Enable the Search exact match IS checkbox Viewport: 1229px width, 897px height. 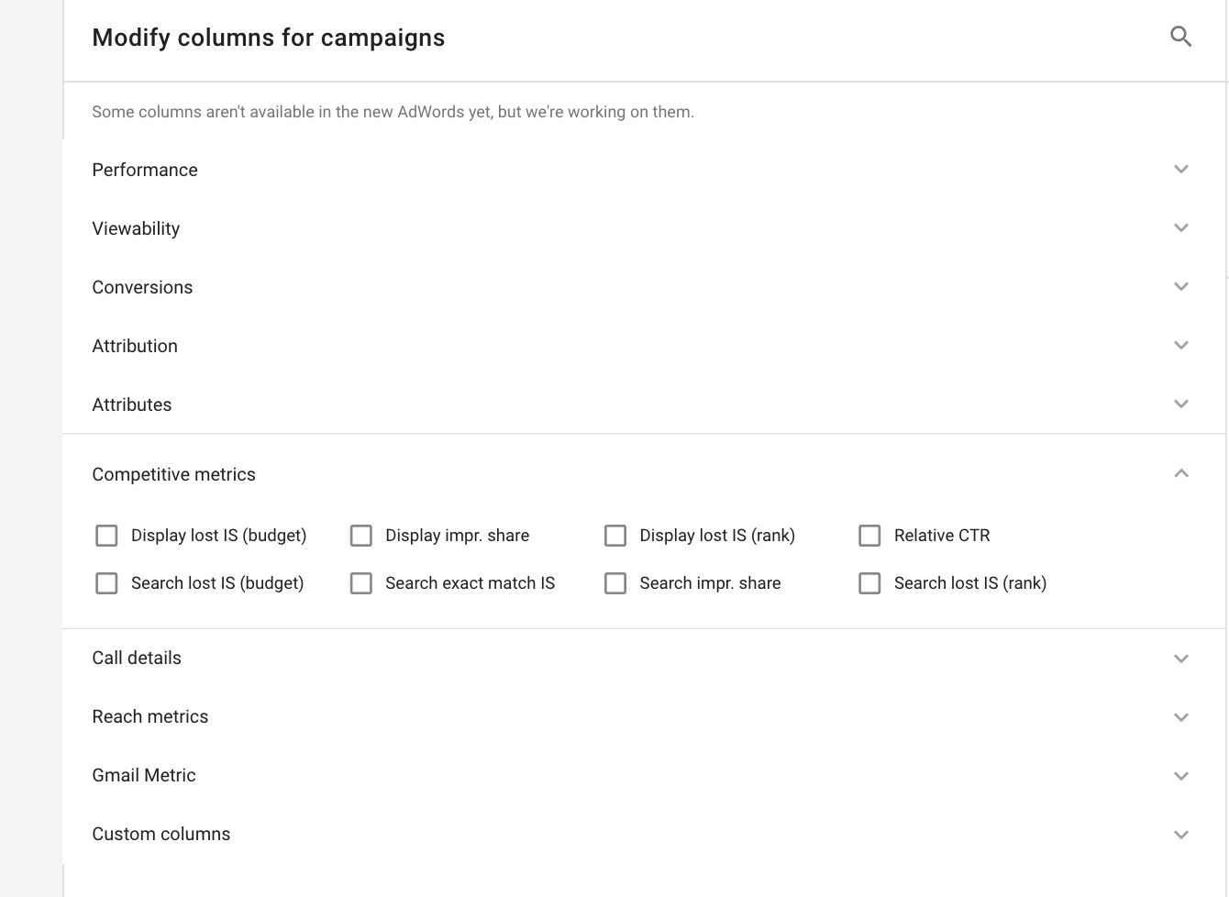pos(361,583)
